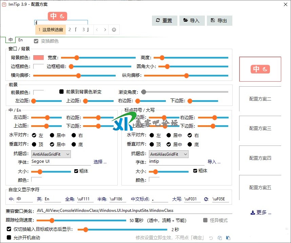Viewport: 291px width, 243px height.
Task: Click the 导出 export button
Action: [219, 20]
